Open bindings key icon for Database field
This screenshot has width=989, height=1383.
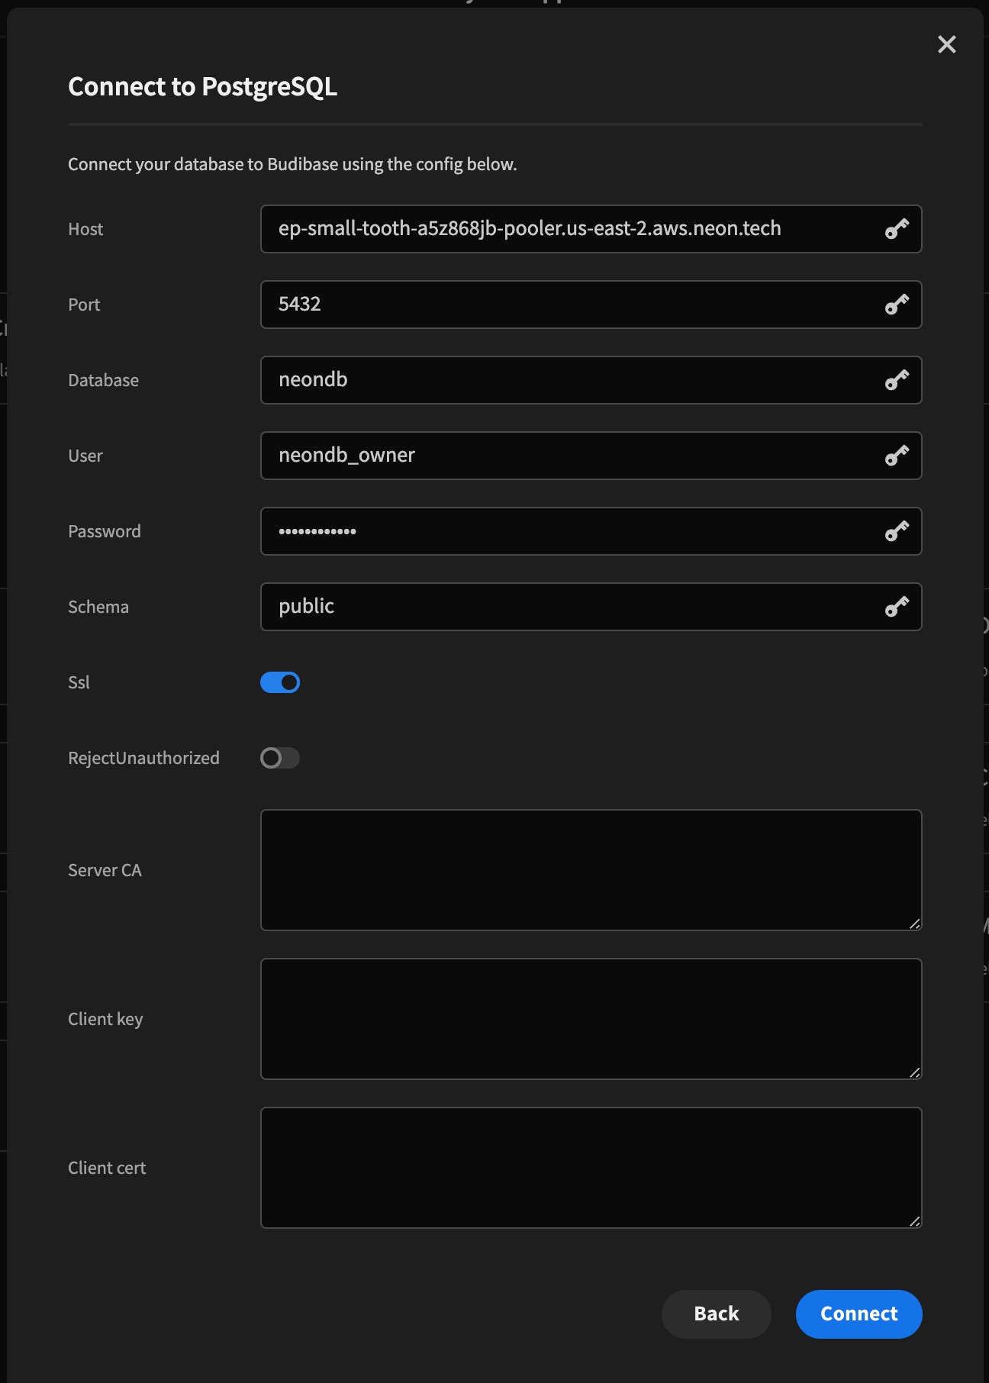pyautogui.click(x=897, y=380)
